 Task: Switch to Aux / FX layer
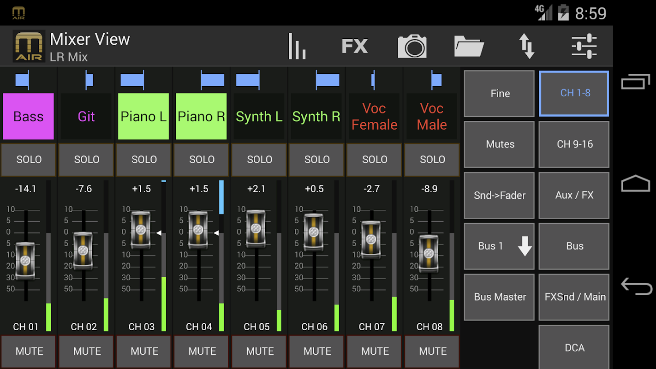click(x=574, y=195)
